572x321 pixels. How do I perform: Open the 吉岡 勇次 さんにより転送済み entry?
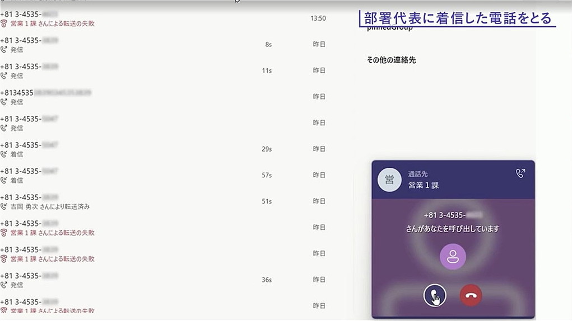[x=50, y=207]
